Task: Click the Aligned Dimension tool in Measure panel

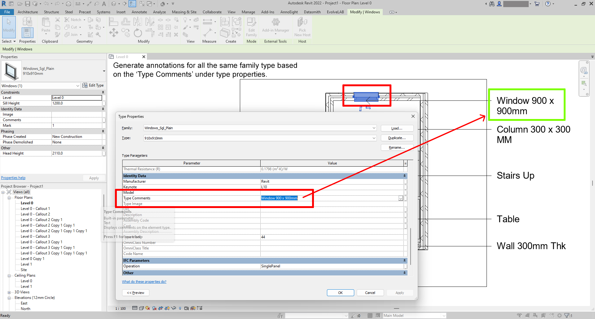Action: tap(208, 32)
